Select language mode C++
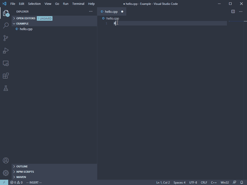247x185 pixels. pyautogui.click(x=214, y=183)
